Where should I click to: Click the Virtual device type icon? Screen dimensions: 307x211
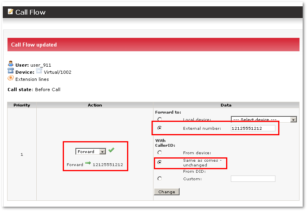[x=39, y=71]
